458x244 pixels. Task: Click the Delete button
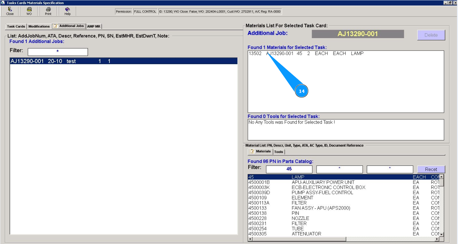431,35
